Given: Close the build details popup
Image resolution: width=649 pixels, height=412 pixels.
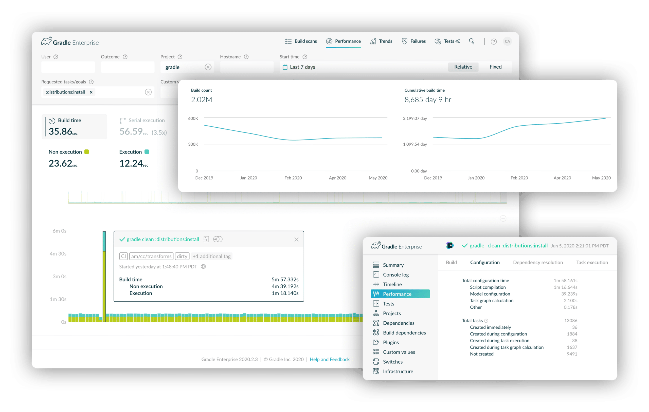Looking at the screenshot, I should [296, 239].
